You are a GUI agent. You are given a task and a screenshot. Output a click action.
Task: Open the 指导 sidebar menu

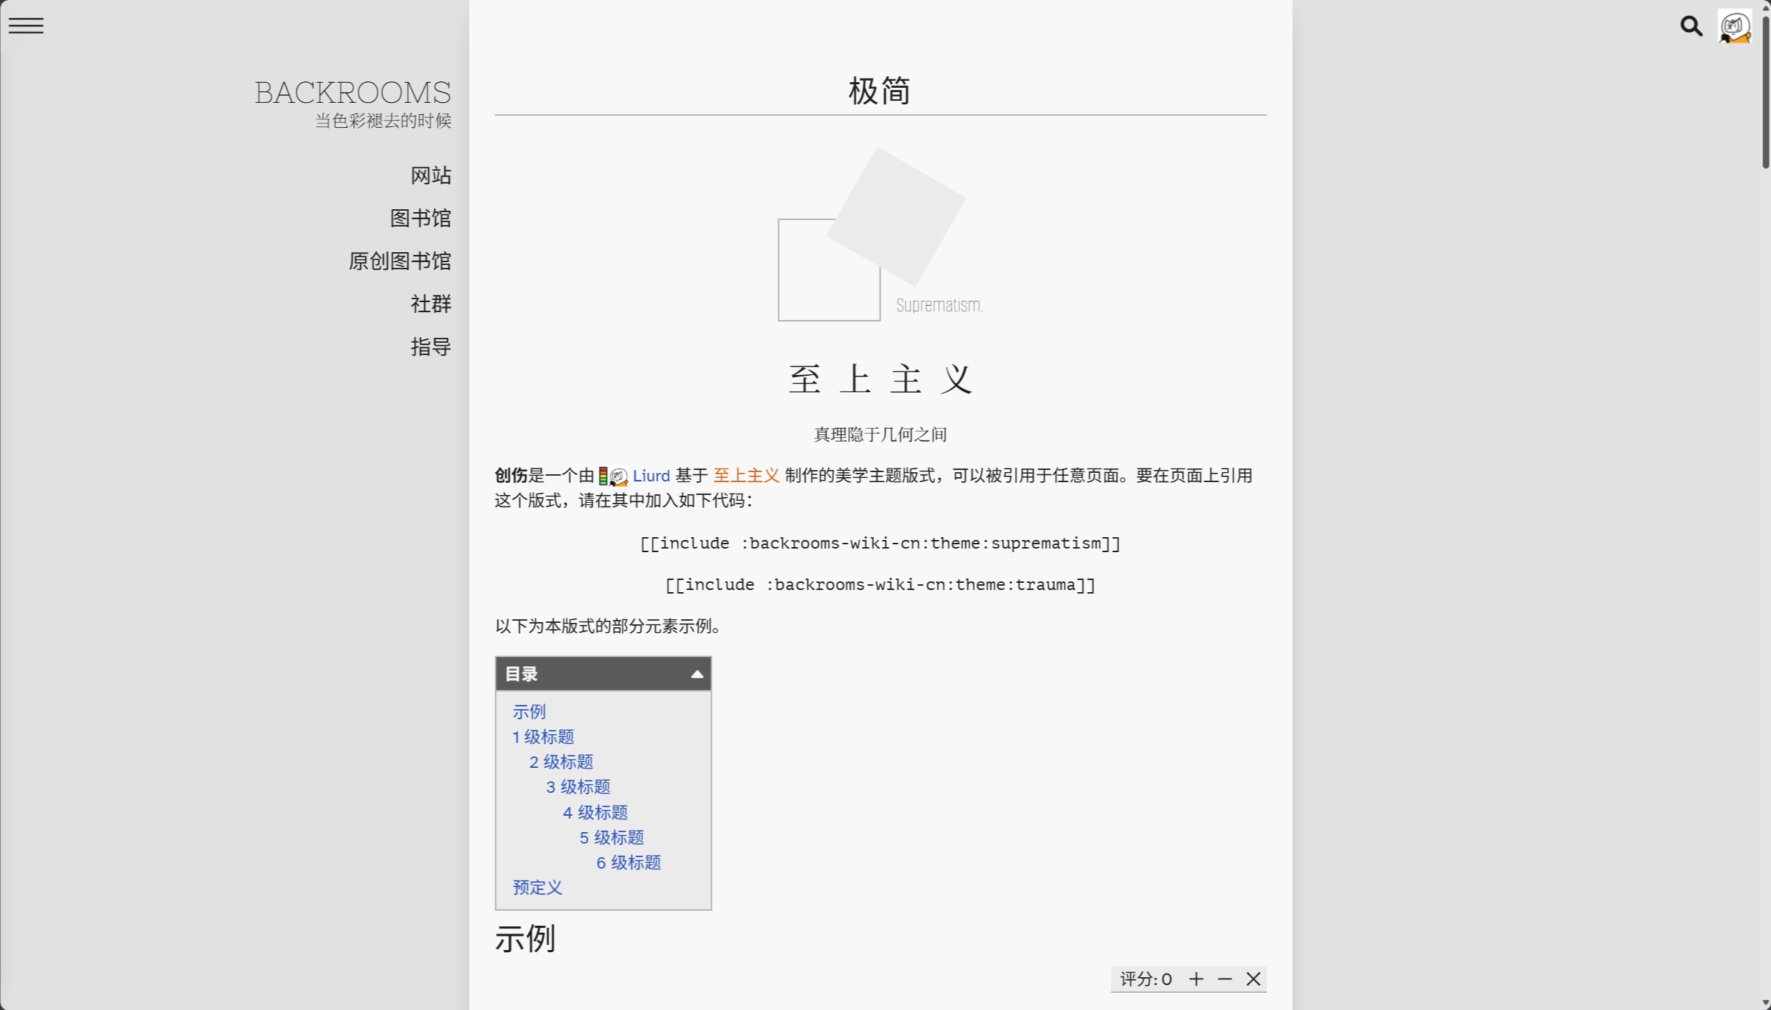point(430,347)
